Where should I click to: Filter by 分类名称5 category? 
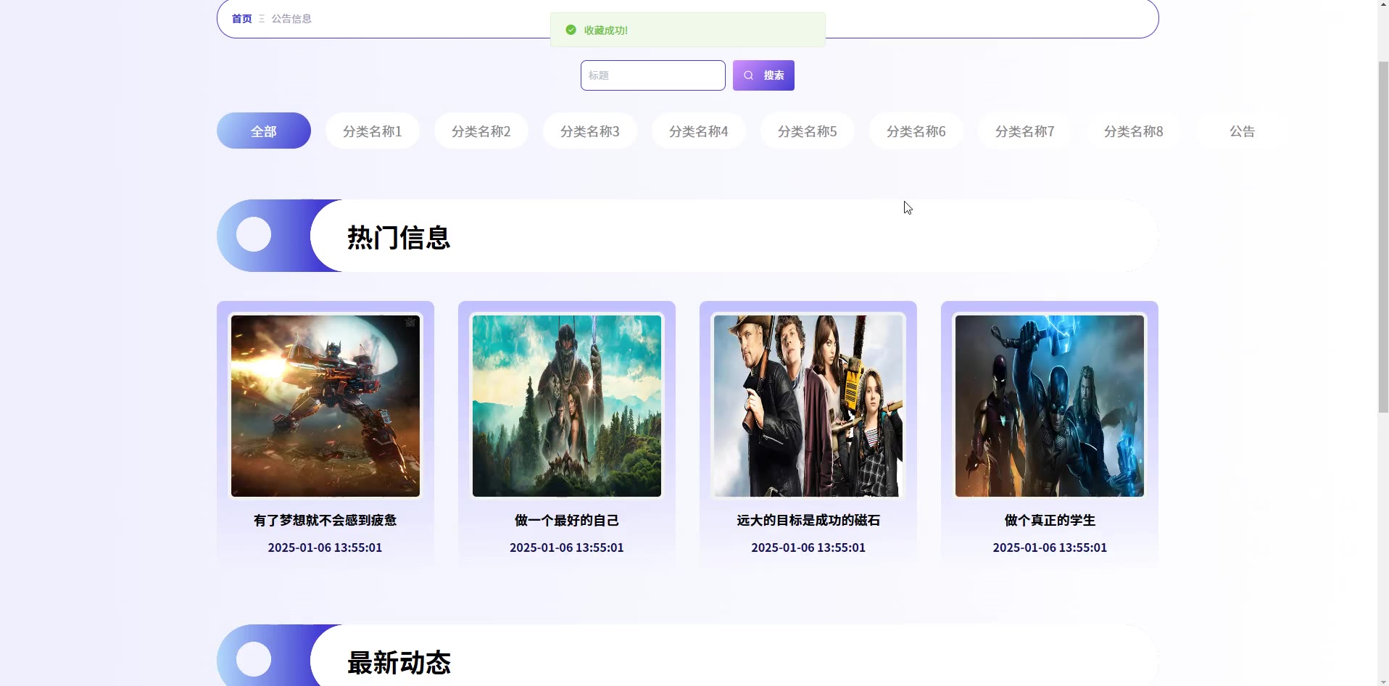click(808, 131)
